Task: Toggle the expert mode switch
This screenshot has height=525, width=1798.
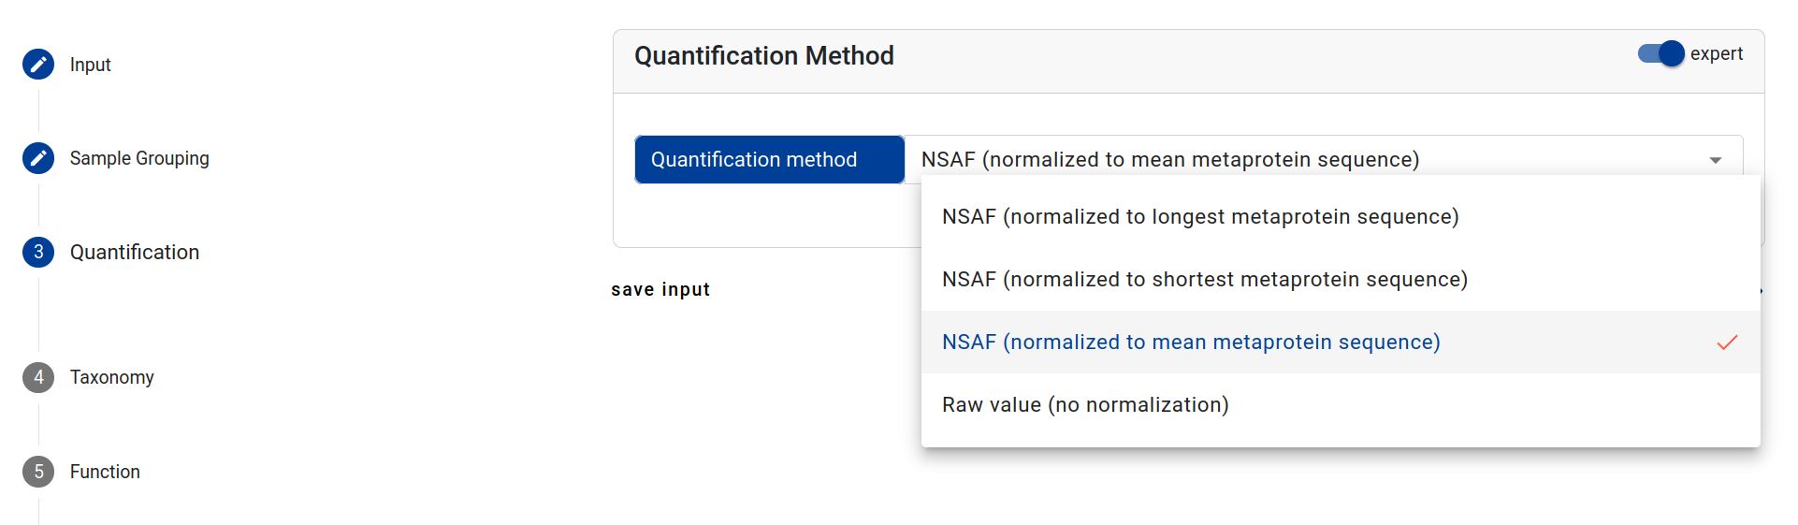Action: tap(1661, 54)
